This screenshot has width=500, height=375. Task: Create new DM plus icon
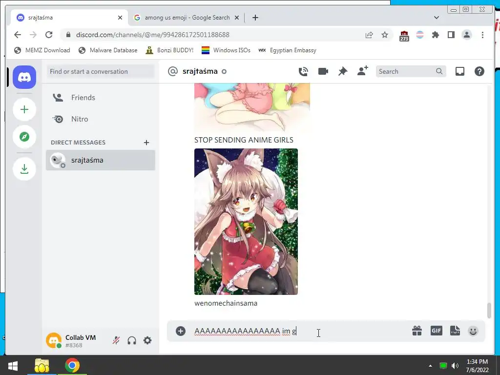pyautogui.click(x=146, y=143)
